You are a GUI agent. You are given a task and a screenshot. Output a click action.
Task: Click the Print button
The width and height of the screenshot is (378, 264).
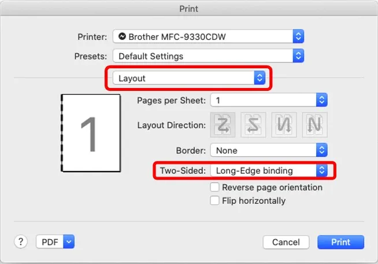340,242
